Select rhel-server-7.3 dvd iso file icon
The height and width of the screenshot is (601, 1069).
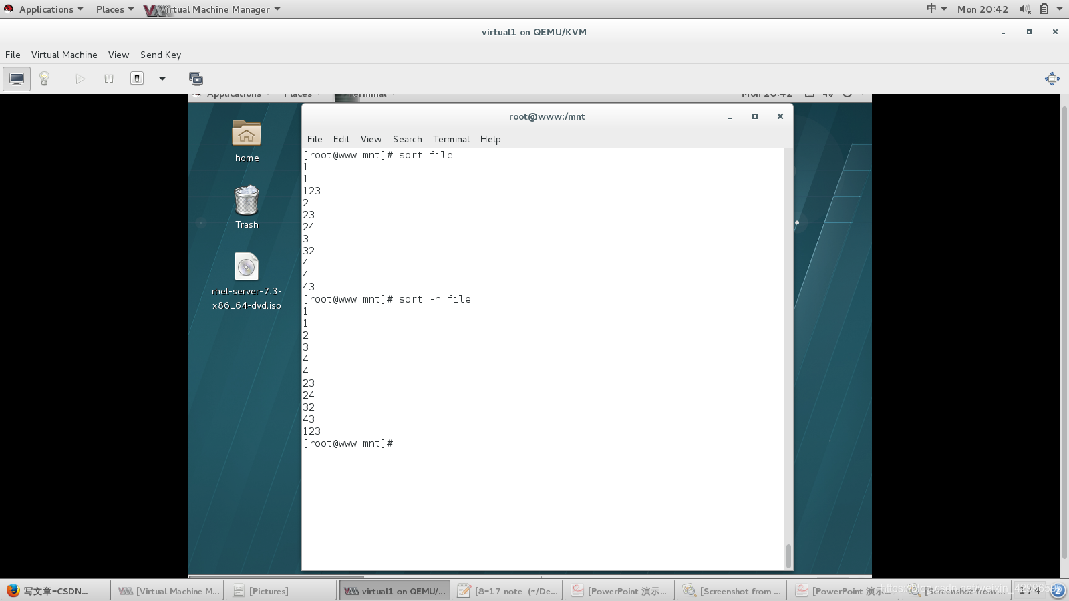pyautogui.click(x=247, y=281)
